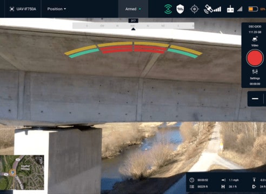
Task: Click the compass heading strip
Action: point(133,26)
